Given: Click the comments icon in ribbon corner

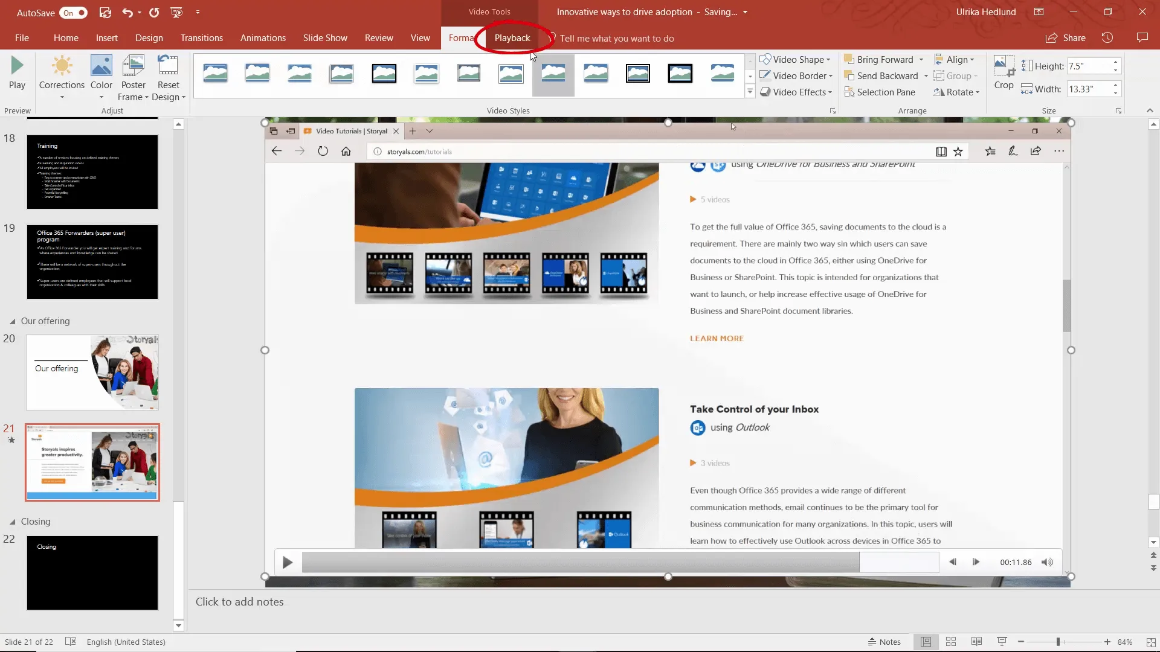Looking at the screenshot, I should click(x=1142, y=37).
